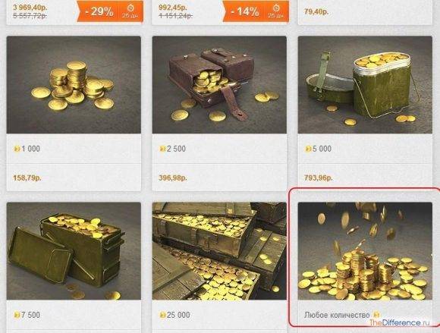Click the Любое количество label
Image resolution: width=440 pixels, height=333 pixels.
tap(337, 316)
